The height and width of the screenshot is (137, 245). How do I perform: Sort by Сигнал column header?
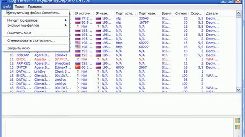pos(181,14)
